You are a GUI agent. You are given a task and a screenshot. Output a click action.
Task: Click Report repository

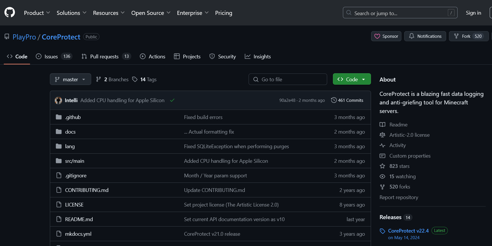[399, 197]
